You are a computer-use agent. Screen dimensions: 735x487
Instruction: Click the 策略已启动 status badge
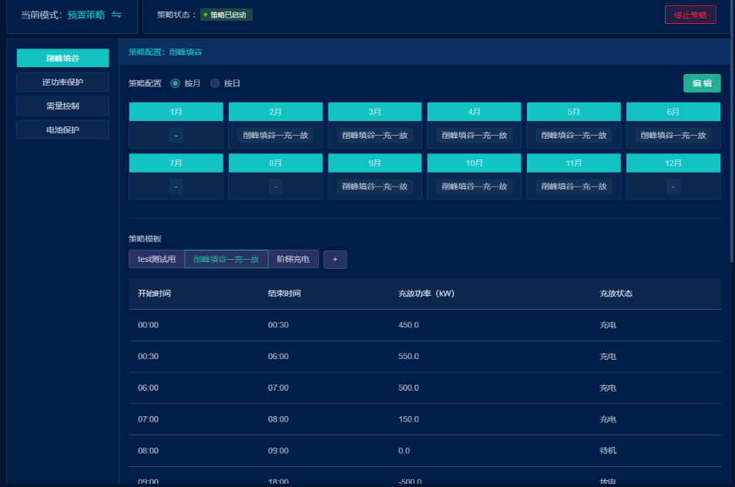pos(227,15)
